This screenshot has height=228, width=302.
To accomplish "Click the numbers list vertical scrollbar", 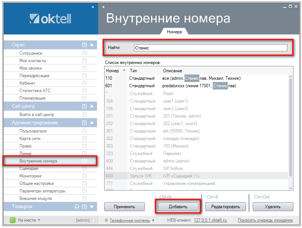I will pyautogui.click(x=290, y=131).
